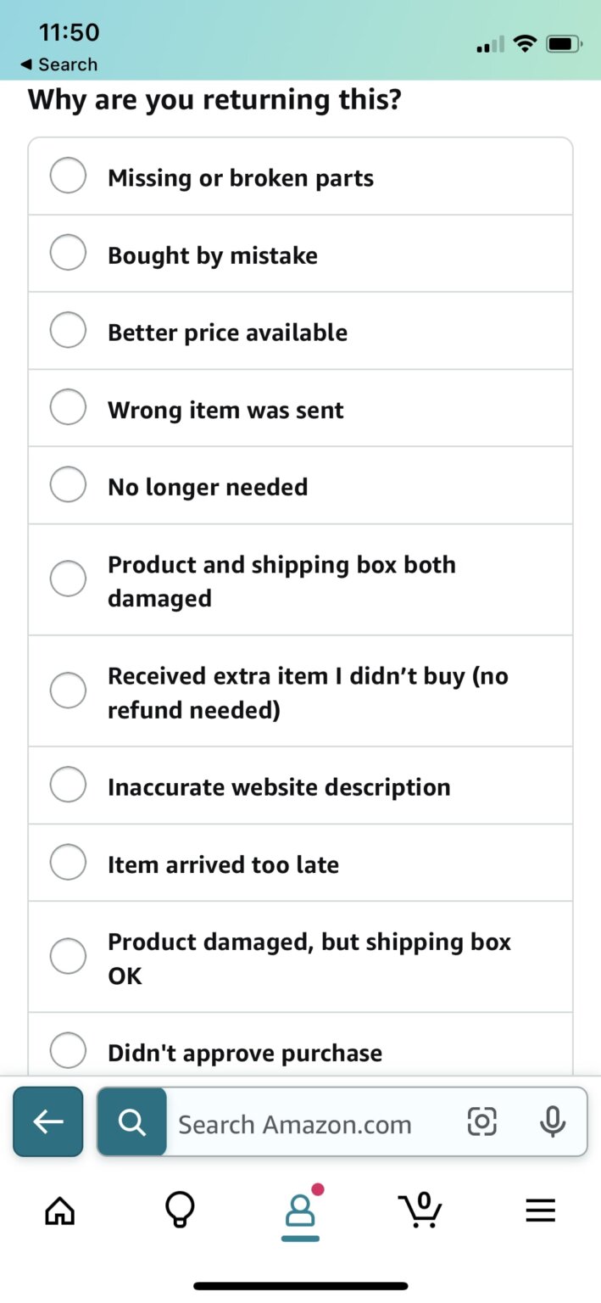Select 'Wrong item was sent'
Screen dimensions: 601x1303
point(68,407)
